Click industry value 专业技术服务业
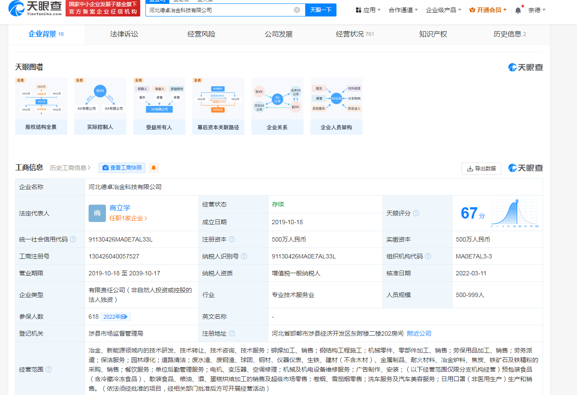The image size is (577, 395). click(293, 295)
